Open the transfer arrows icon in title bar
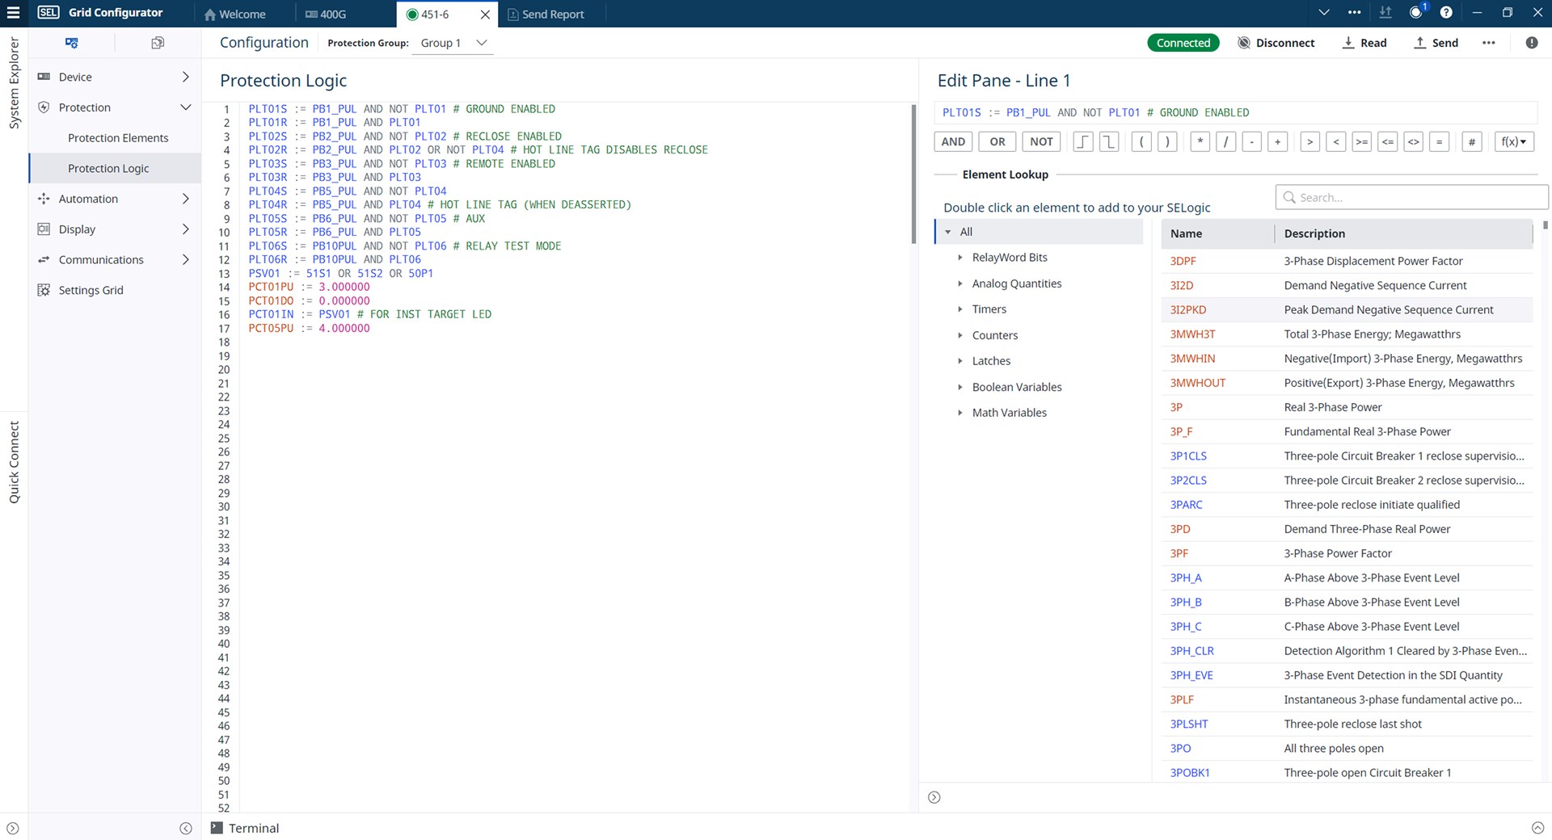Viewport: 1552px width, 840px height. click(1385, 13)
